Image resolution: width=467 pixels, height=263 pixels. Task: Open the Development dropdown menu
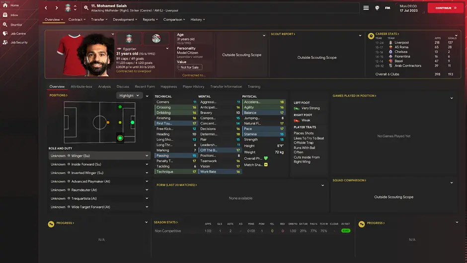pos(125,20)
